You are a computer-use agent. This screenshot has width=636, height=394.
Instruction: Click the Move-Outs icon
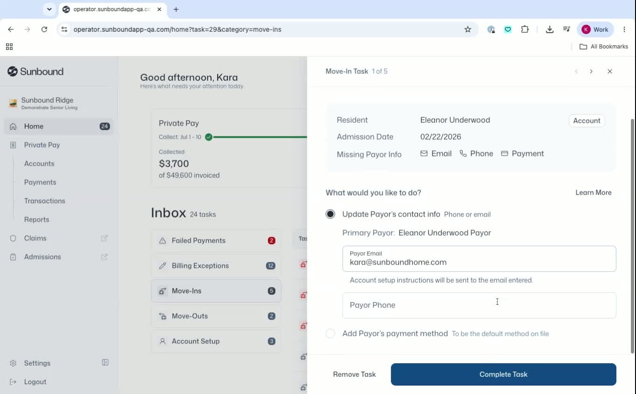coord(163,316)
